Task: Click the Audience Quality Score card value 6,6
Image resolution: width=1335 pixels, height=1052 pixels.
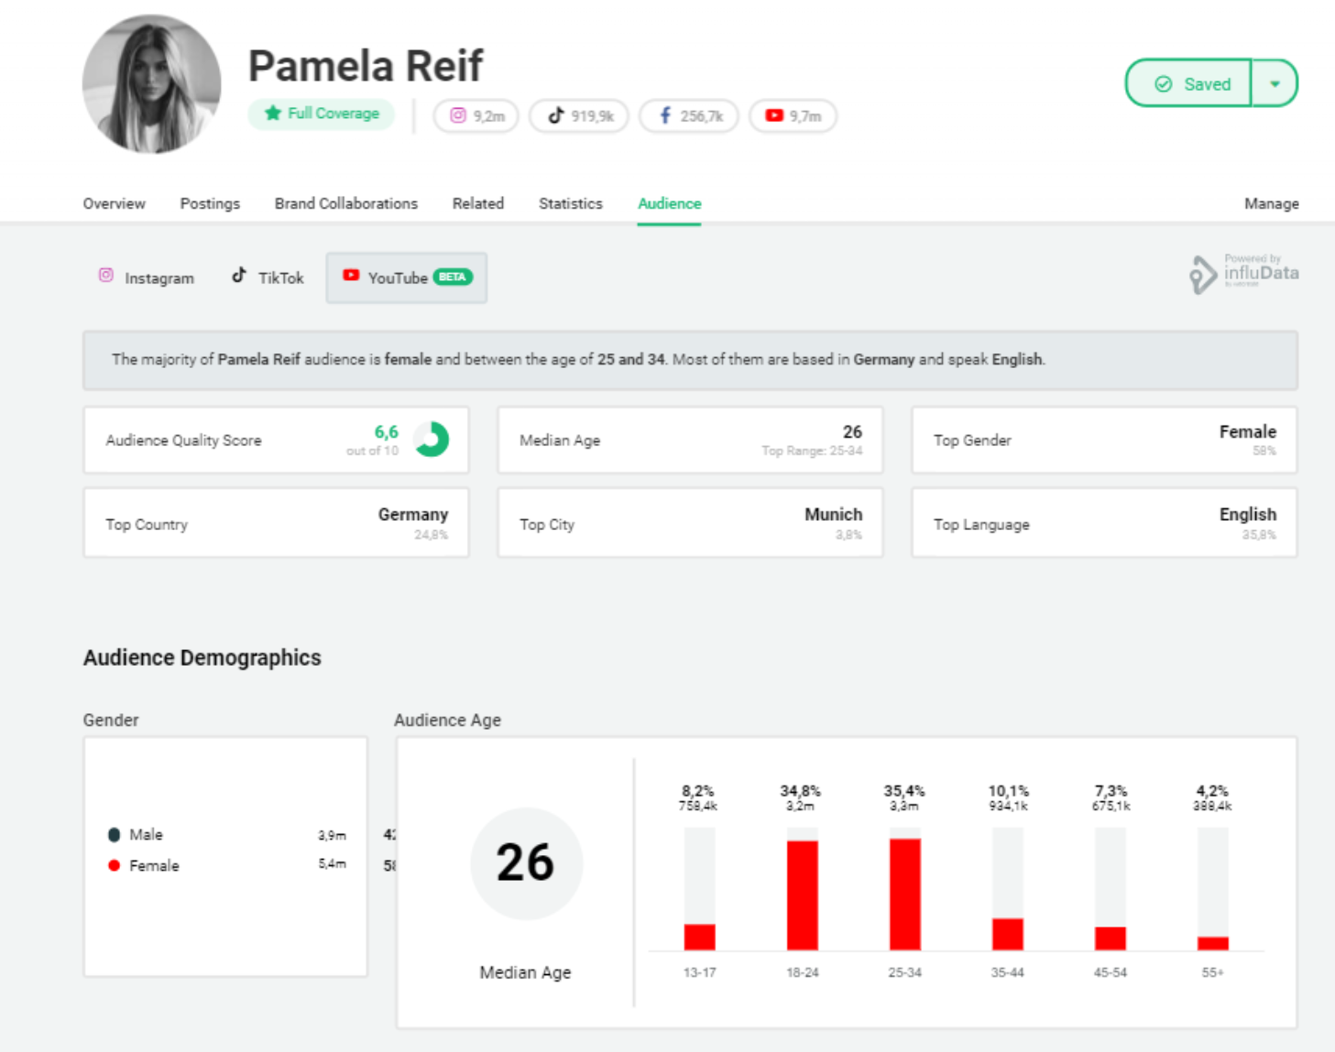Action: [x=387, y=432]
